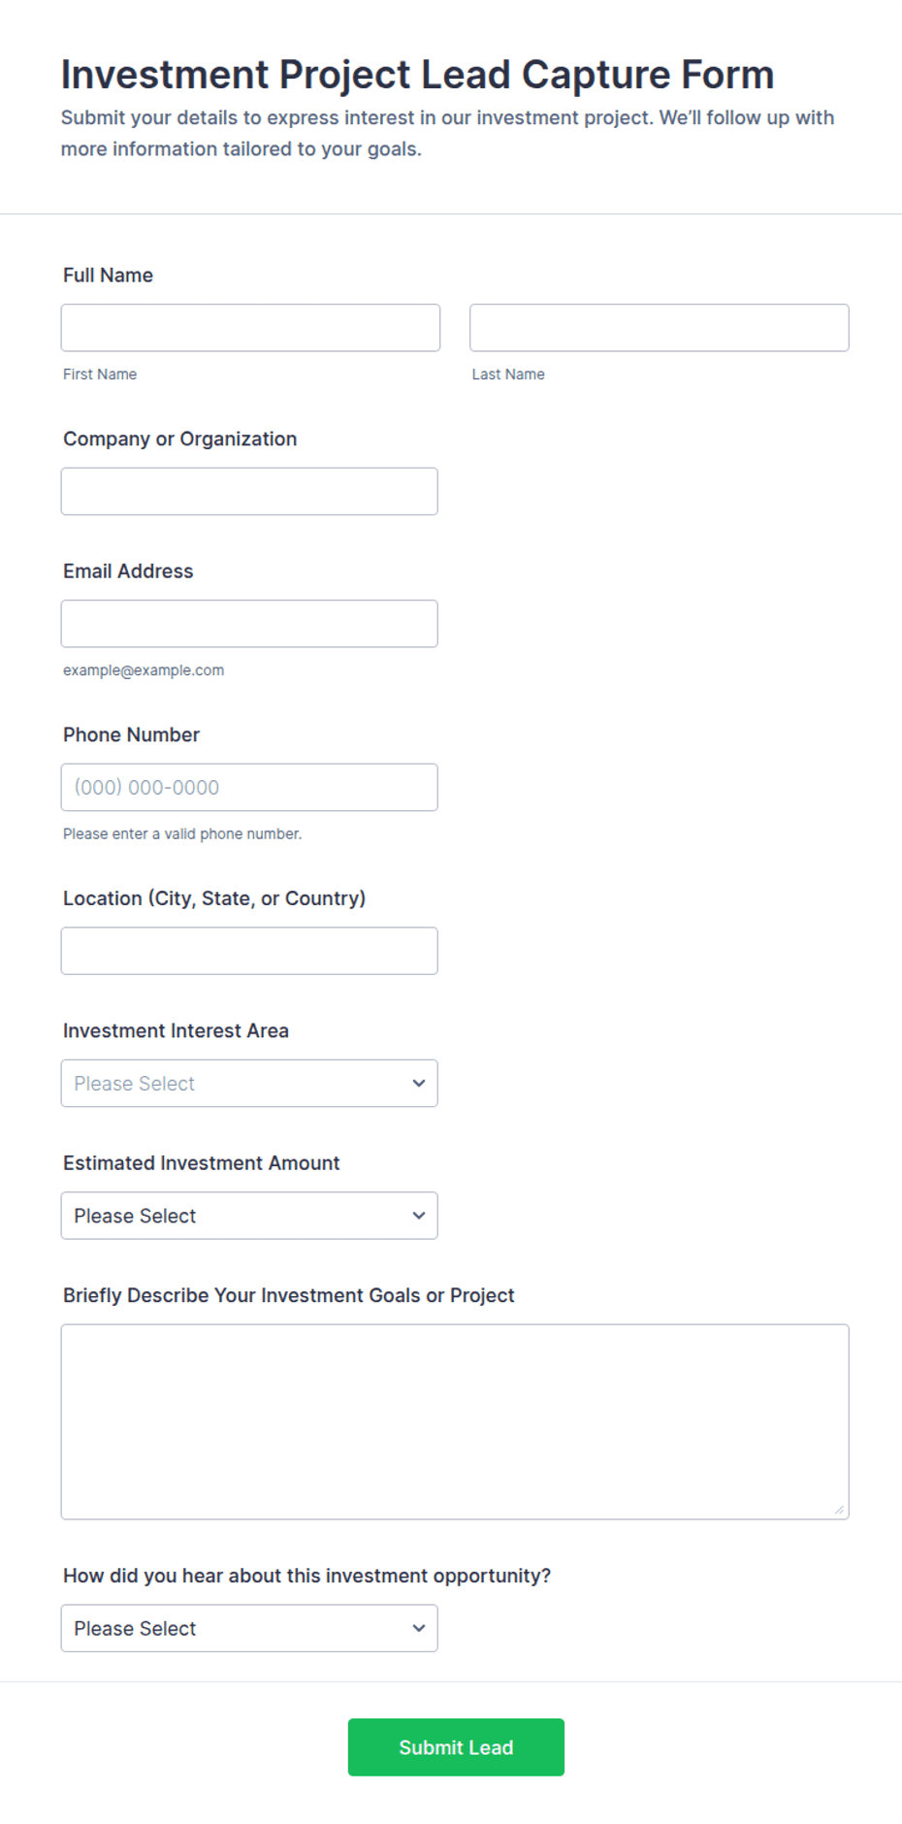The image size is (902, 1824).
Task: Click the Email Address input box
Action: (249, 624)
